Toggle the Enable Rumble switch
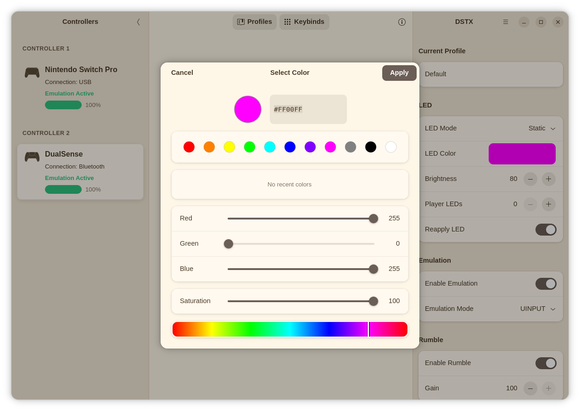This screenshot has height=411, width=580. tap(546, 363)
